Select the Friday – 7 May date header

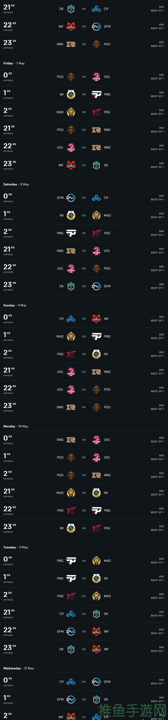(14, 63)
